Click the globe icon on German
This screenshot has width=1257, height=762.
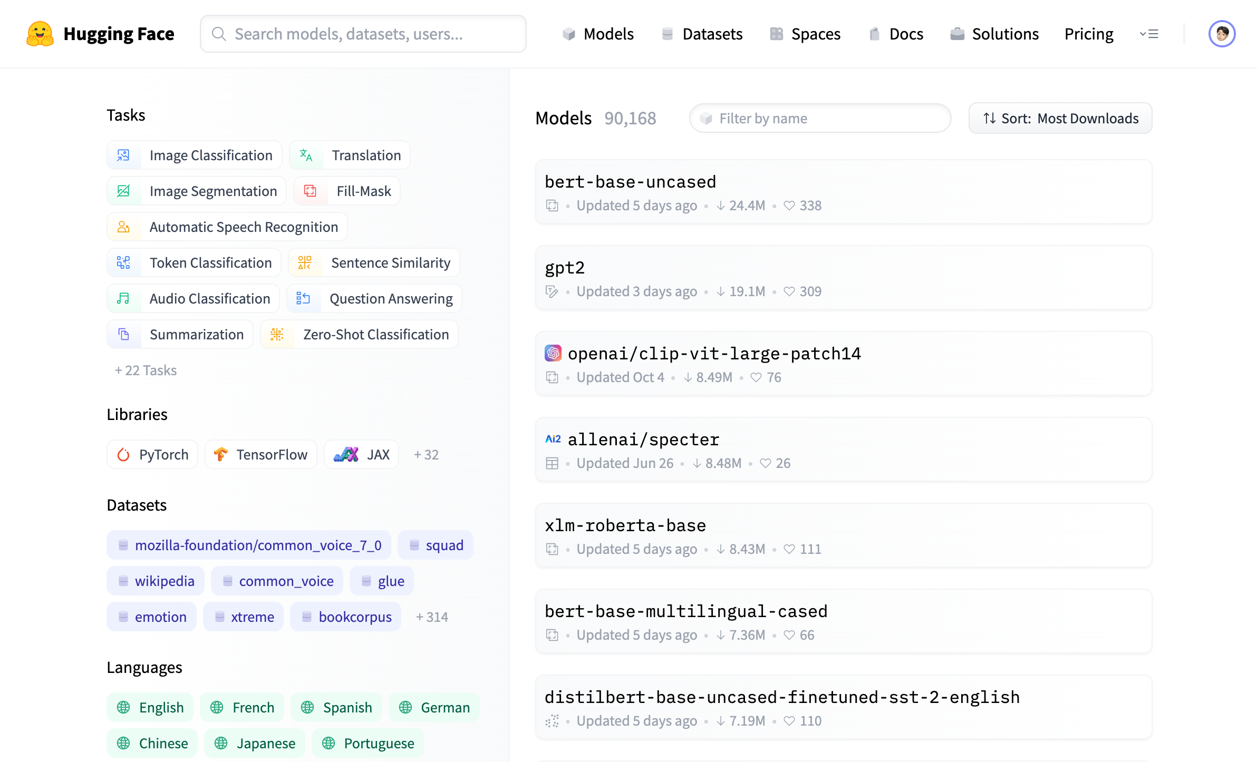405,708
